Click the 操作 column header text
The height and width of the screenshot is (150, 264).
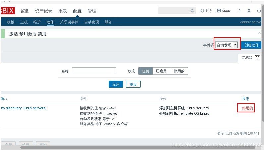click(x=163, y=99)
